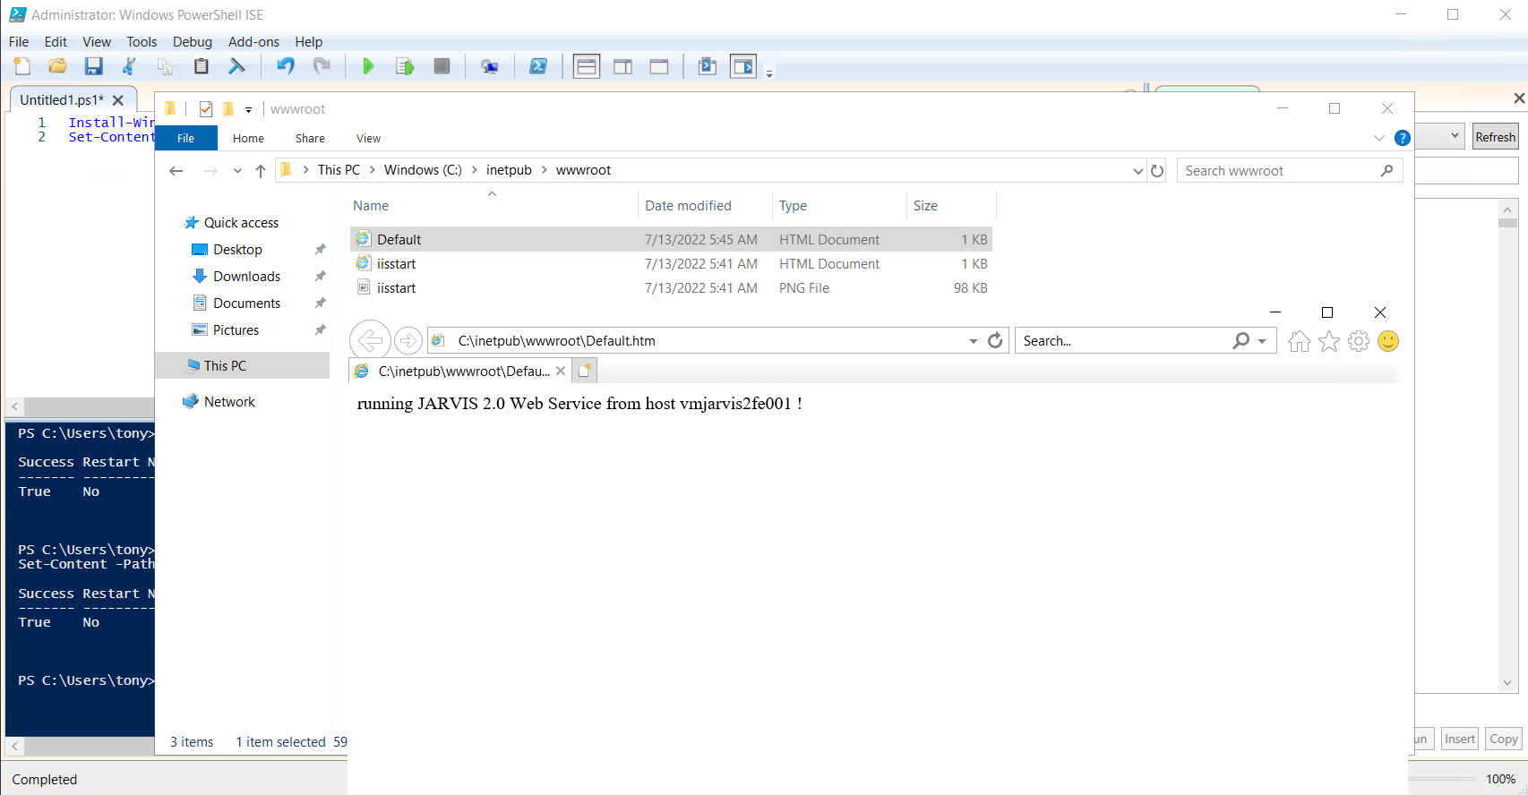Image resolution: width=1528 pixels, height=795 pixels.
Task: Cut selection using the scissors icon
Action: tap(129, 66)
